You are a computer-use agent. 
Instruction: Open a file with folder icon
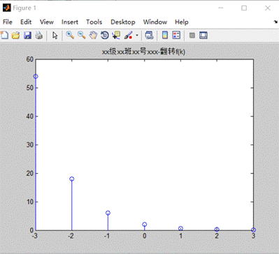[16, 36]
